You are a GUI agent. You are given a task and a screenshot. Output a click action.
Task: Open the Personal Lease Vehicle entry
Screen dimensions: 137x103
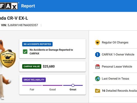click(115, 66)
